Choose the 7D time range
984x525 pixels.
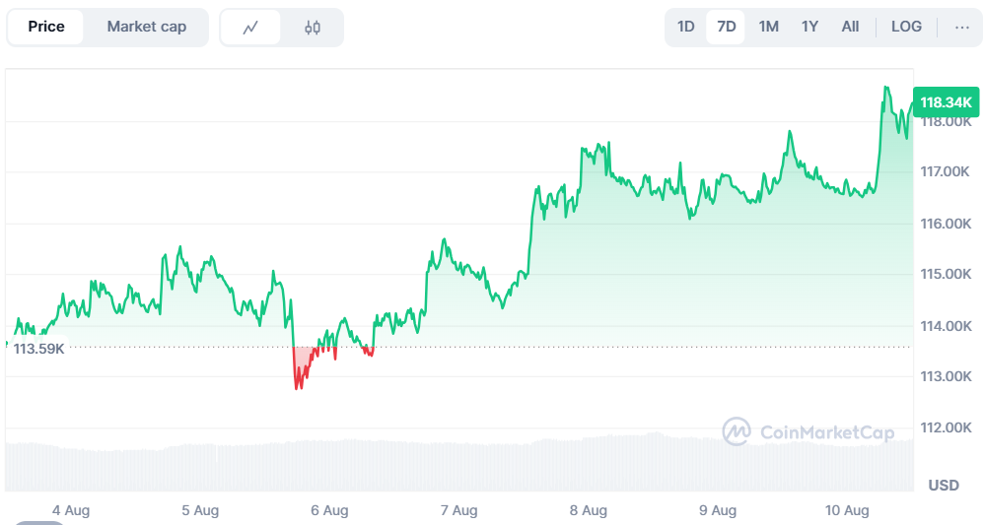tap(727, 27)
